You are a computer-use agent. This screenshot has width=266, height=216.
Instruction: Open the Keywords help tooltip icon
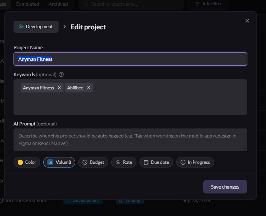click(x=61, y=74)
